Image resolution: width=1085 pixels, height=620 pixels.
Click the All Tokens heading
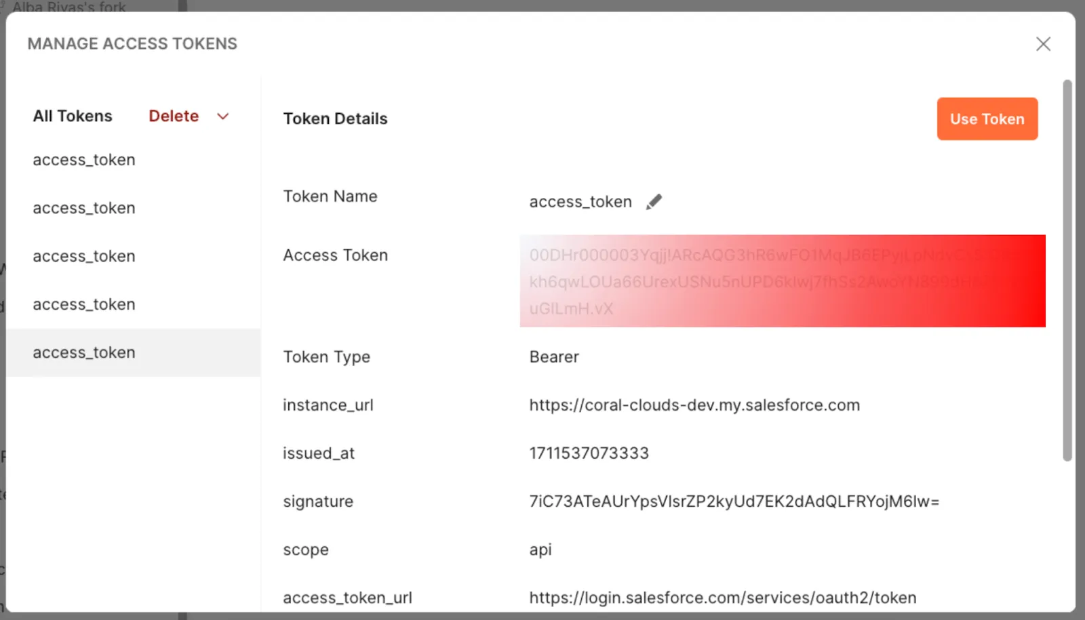tap(73, 117)
